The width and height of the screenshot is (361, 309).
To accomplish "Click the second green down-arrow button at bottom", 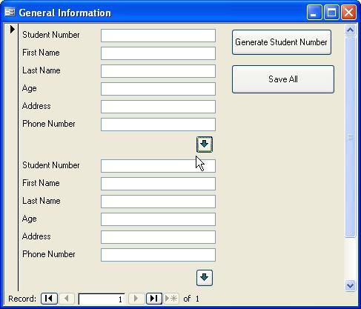I will (205, 278).
